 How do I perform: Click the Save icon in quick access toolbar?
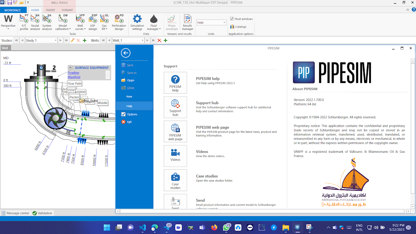9,2
